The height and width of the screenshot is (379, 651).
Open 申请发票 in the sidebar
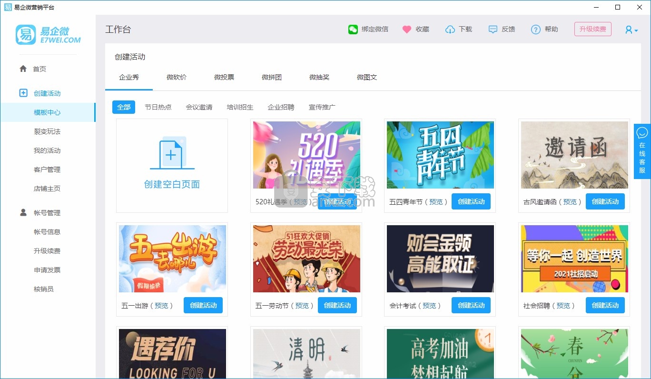(47, 270)
